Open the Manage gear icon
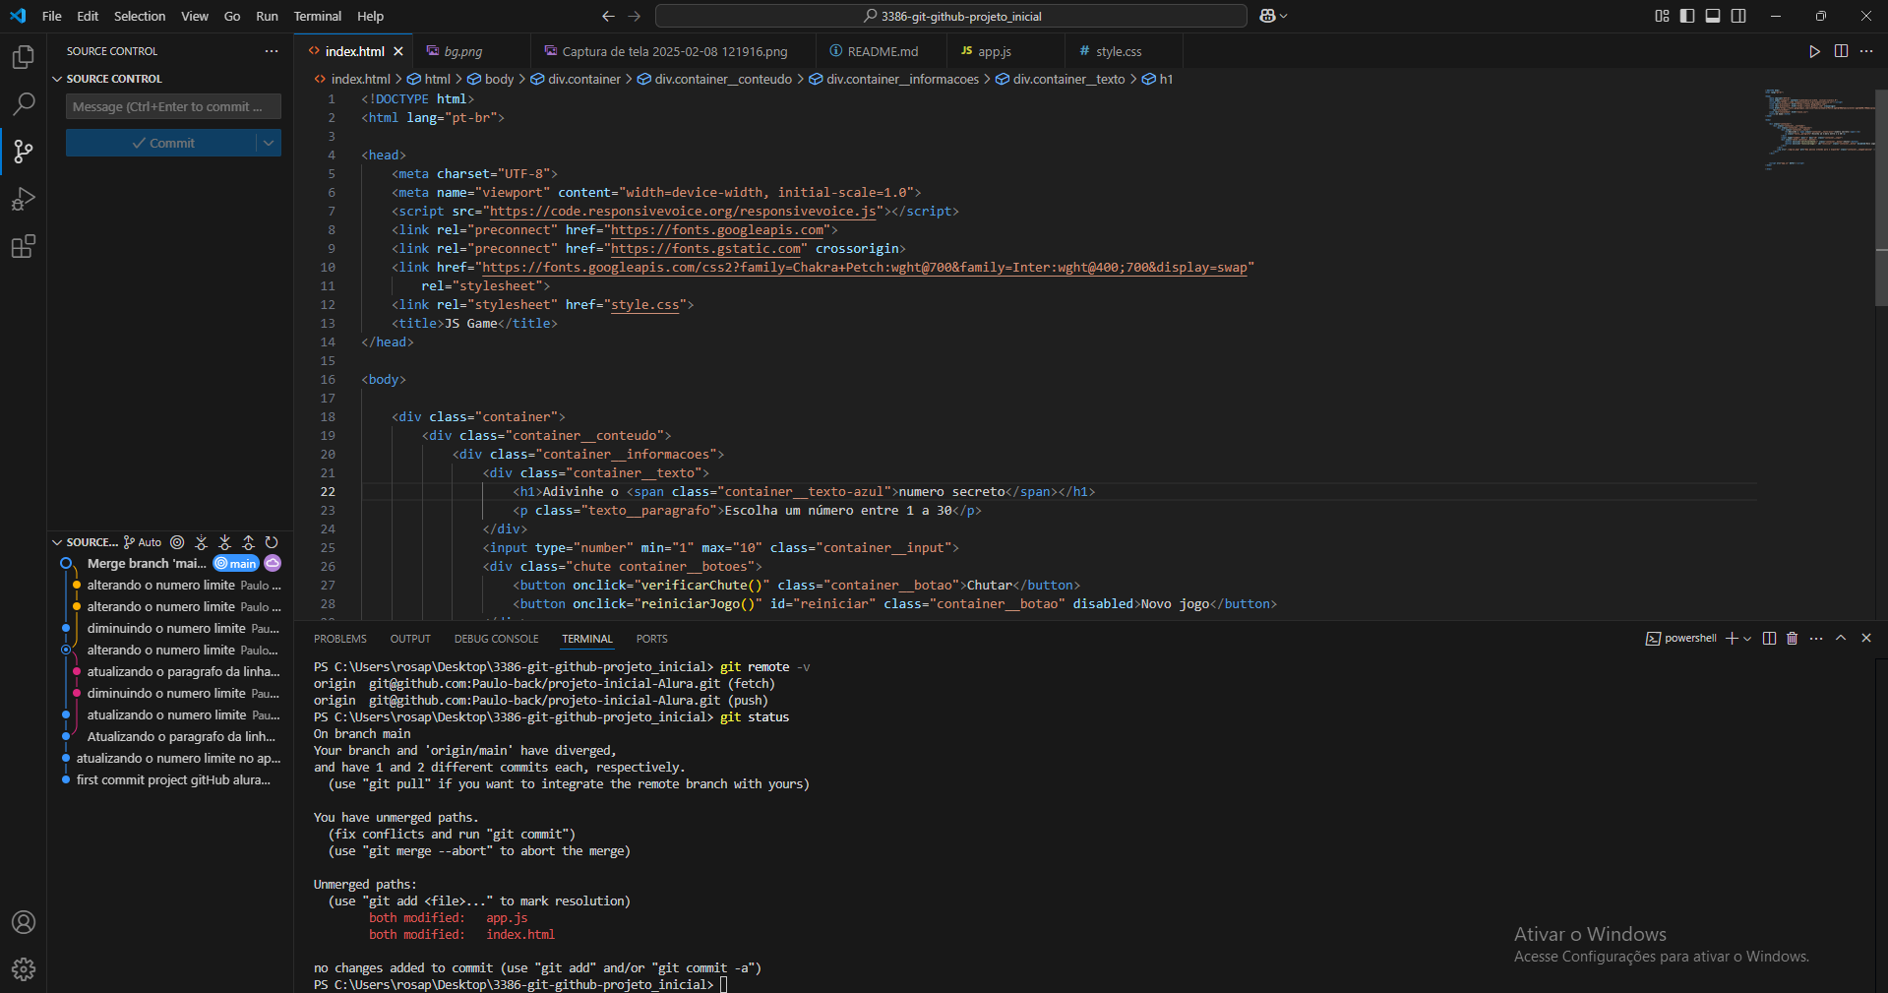Screen dimensions: 1888x993 coord(24,969)
